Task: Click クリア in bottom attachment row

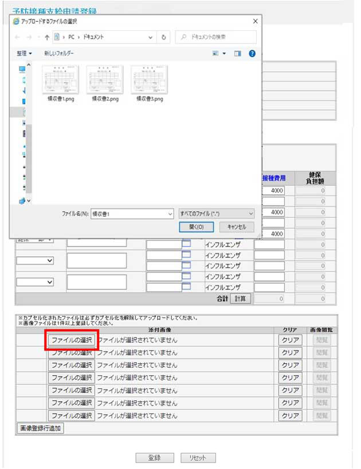Action: click(x=290, y=415)
